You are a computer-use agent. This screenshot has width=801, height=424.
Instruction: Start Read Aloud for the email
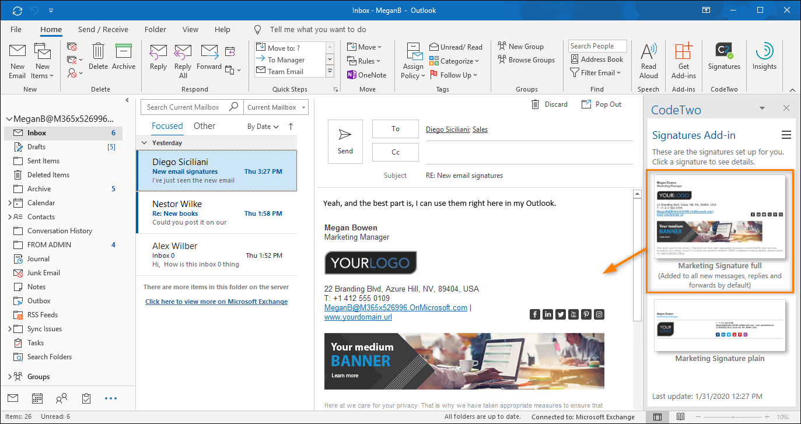[x=648, y=58]
